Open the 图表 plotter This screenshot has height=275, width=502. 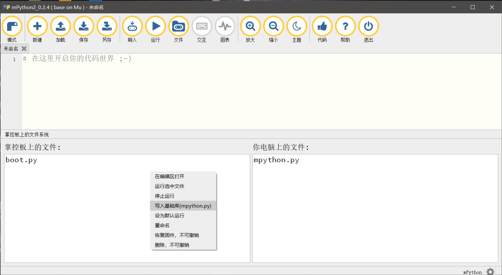pyautogui.click(x=225, y=29)
